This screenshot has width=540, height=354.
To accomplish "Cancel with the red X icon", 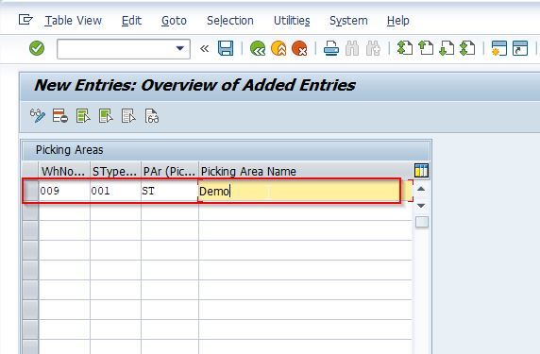I will (x=299, y=48).
